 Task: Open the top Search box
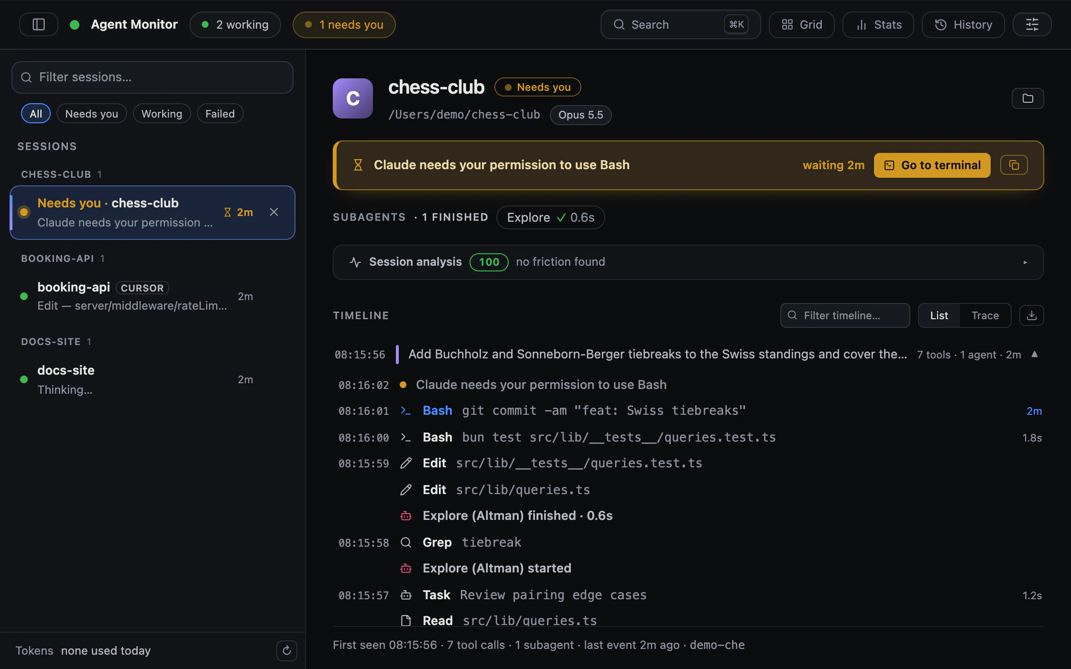coord(680,24)
